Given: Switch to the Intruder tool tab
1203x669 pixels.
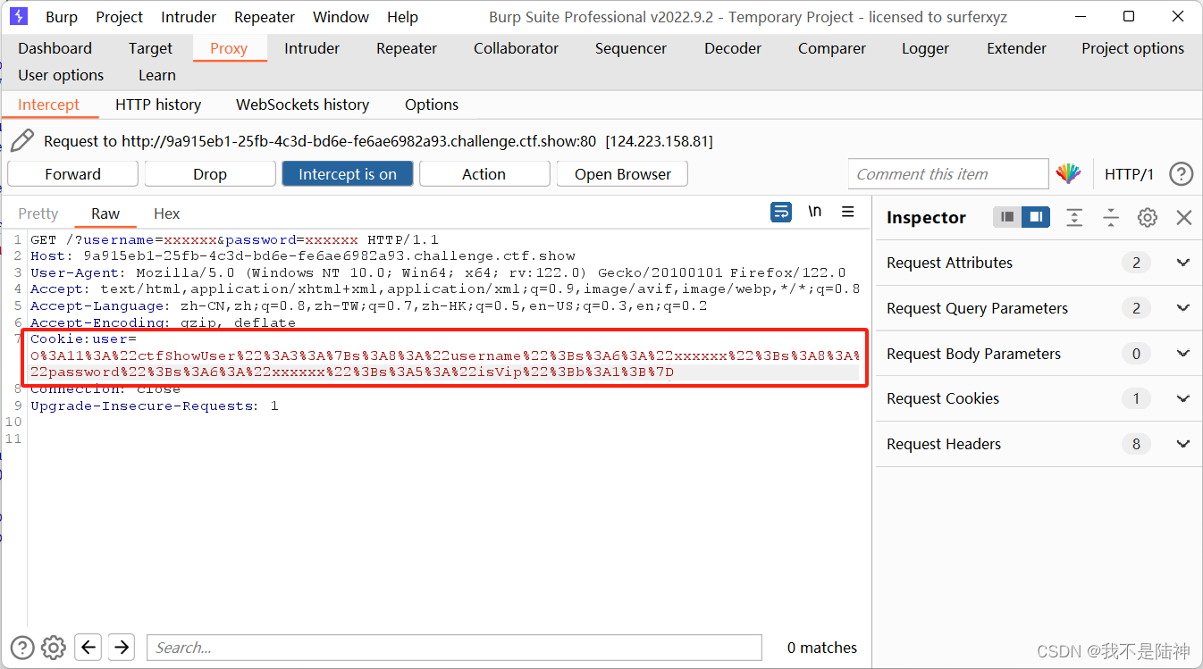Looking at the screenshot, I should 312,48.
